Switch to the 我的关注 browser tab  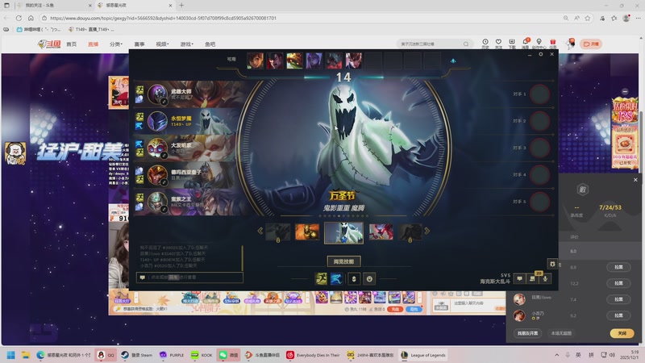(53, 6)
